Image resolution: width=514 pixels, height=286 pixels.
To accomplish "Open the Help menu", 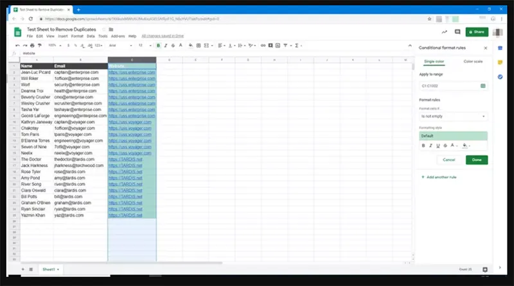I will (x=132, y=36).
